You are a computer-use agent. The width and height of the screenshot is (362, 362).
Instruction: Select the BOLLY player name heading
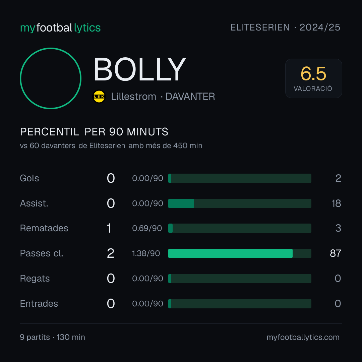pos(139,69)
